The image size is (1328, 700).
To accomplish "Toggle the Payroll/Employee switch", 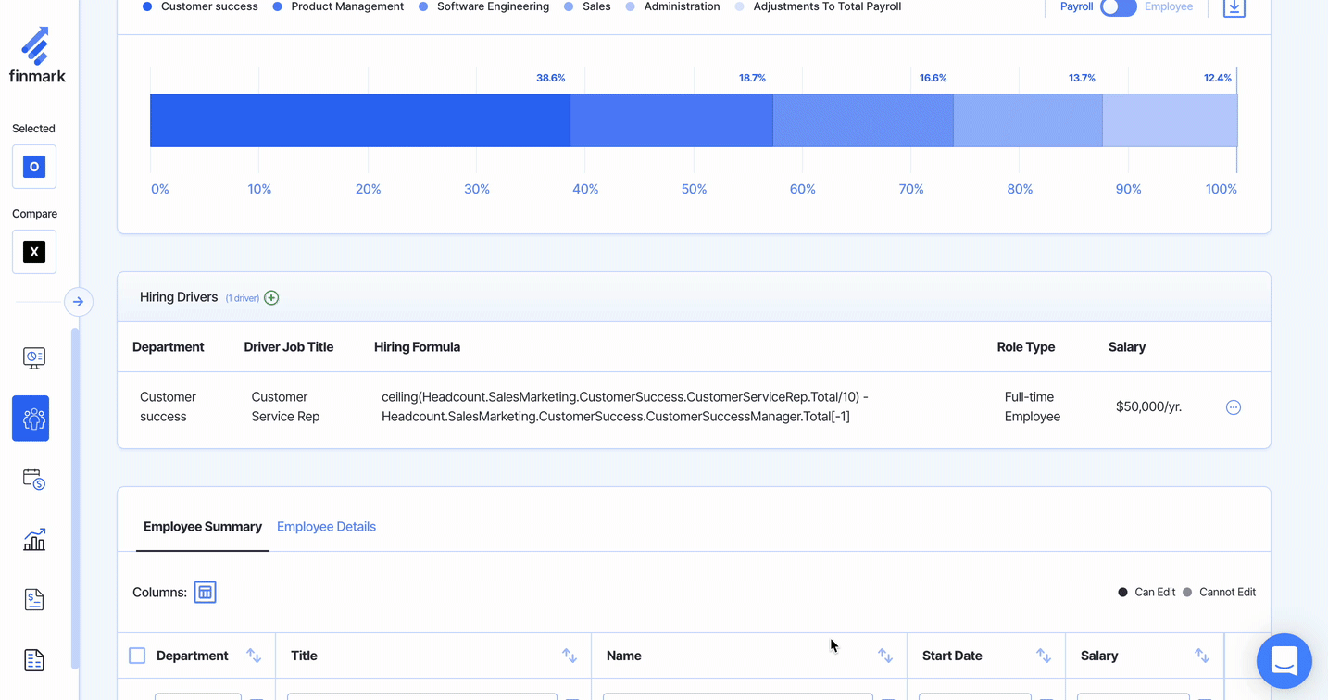I will pos(1118,7).
